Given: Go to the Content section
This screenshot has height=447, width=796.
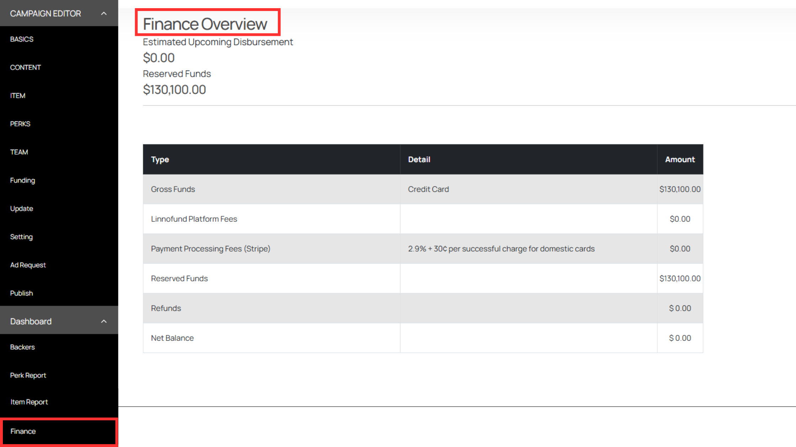Looking at the screenshot, I should pos(25,67).
